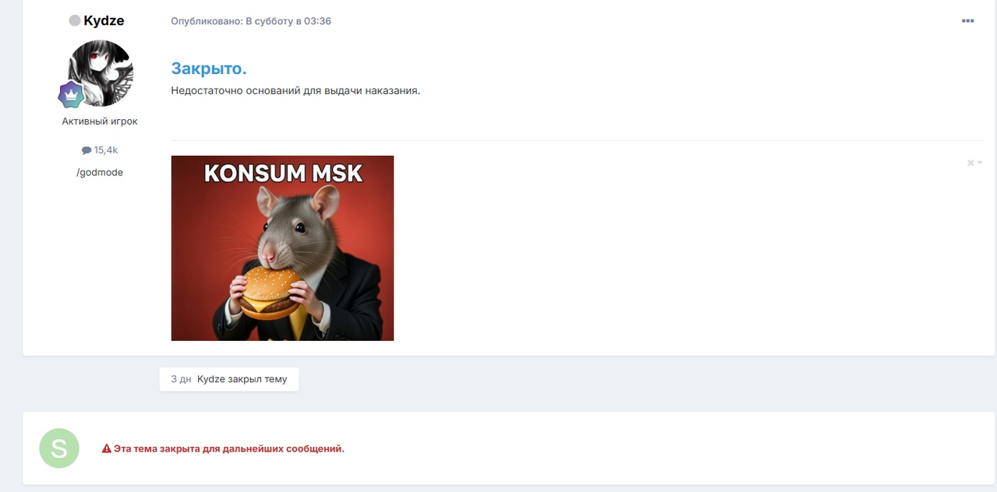Click the Эта тема закрыта notice text

pyautogui.click(x=229, y=449)
